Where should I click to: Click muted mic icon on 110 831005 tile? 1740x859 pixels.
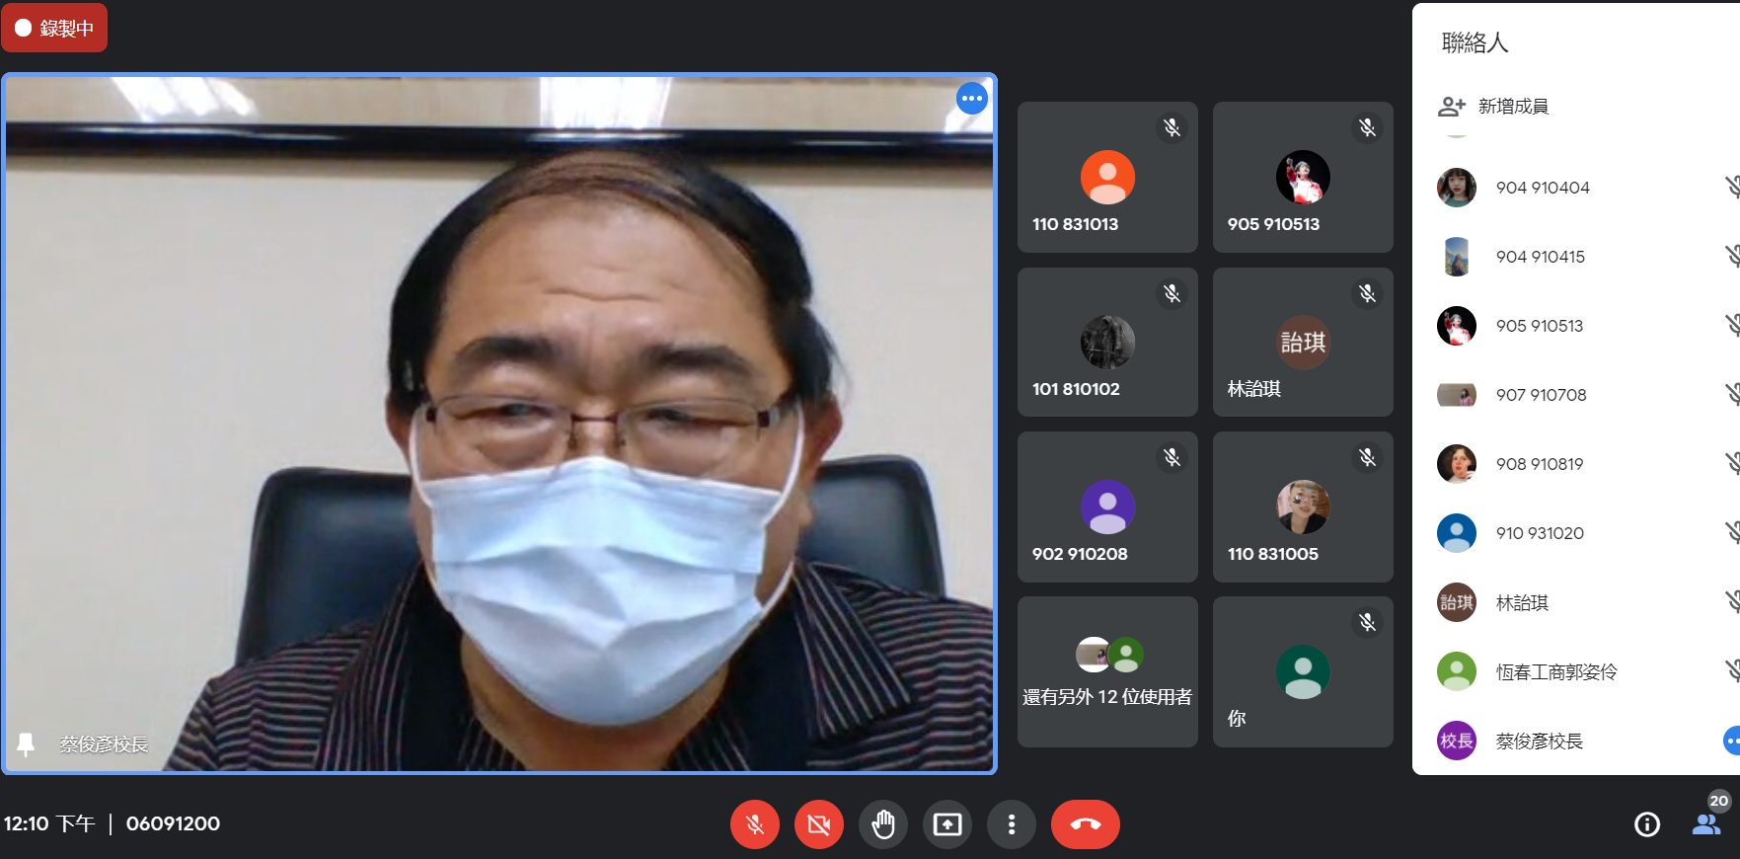(x=1367, y=457)
